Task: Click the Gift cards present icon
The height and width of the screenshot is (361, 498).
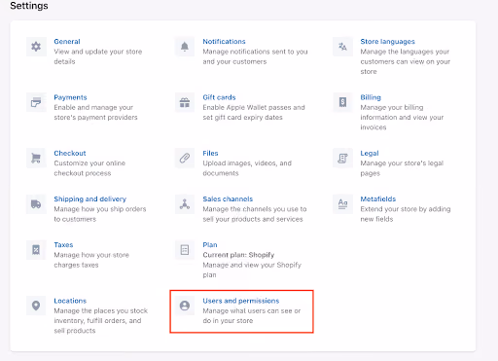Action: tap(185, 102)
